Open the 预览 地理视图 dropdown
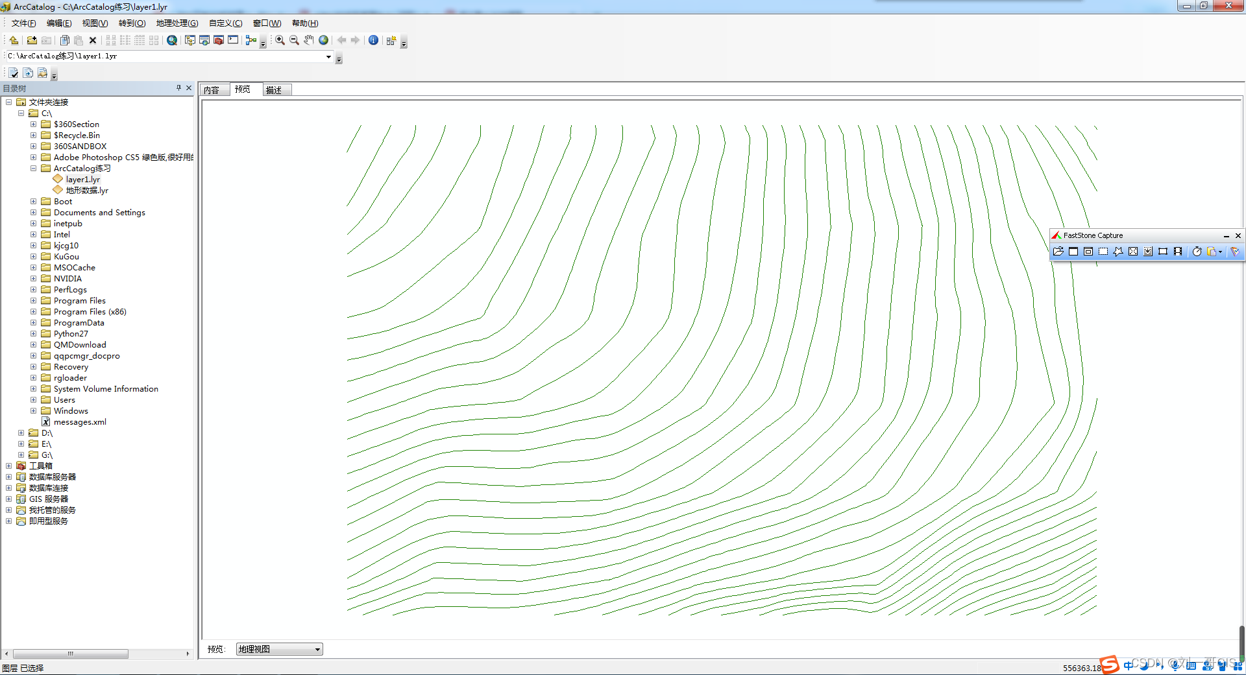Image resolution: width=1246 pixels, height=675 pixels. point(317,649)
